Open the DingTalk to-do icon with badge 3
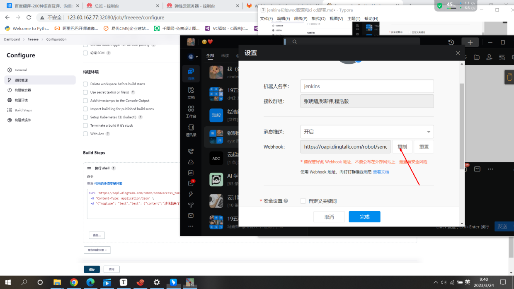 click(191, 183)
